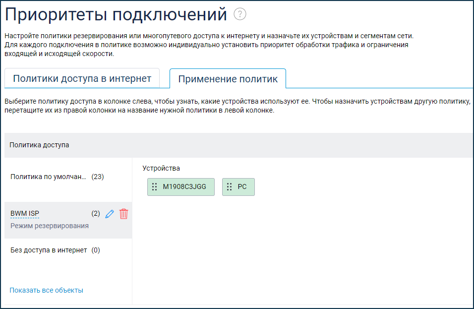Click the 'Приоритеты подключений' page heading
Image resolution: width=474 pixels, height=309 pixels.
pos(116,15)
